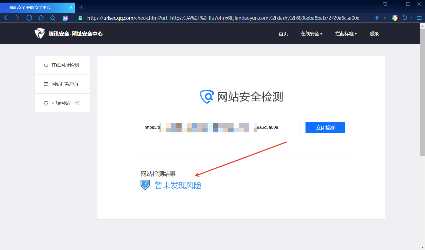Click the undo closed tab icon

[405, 18]
